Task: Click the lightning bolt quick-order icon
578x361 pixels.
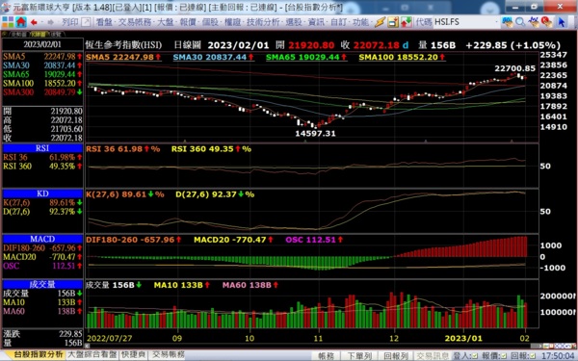Action: click(x=380, y=22)
